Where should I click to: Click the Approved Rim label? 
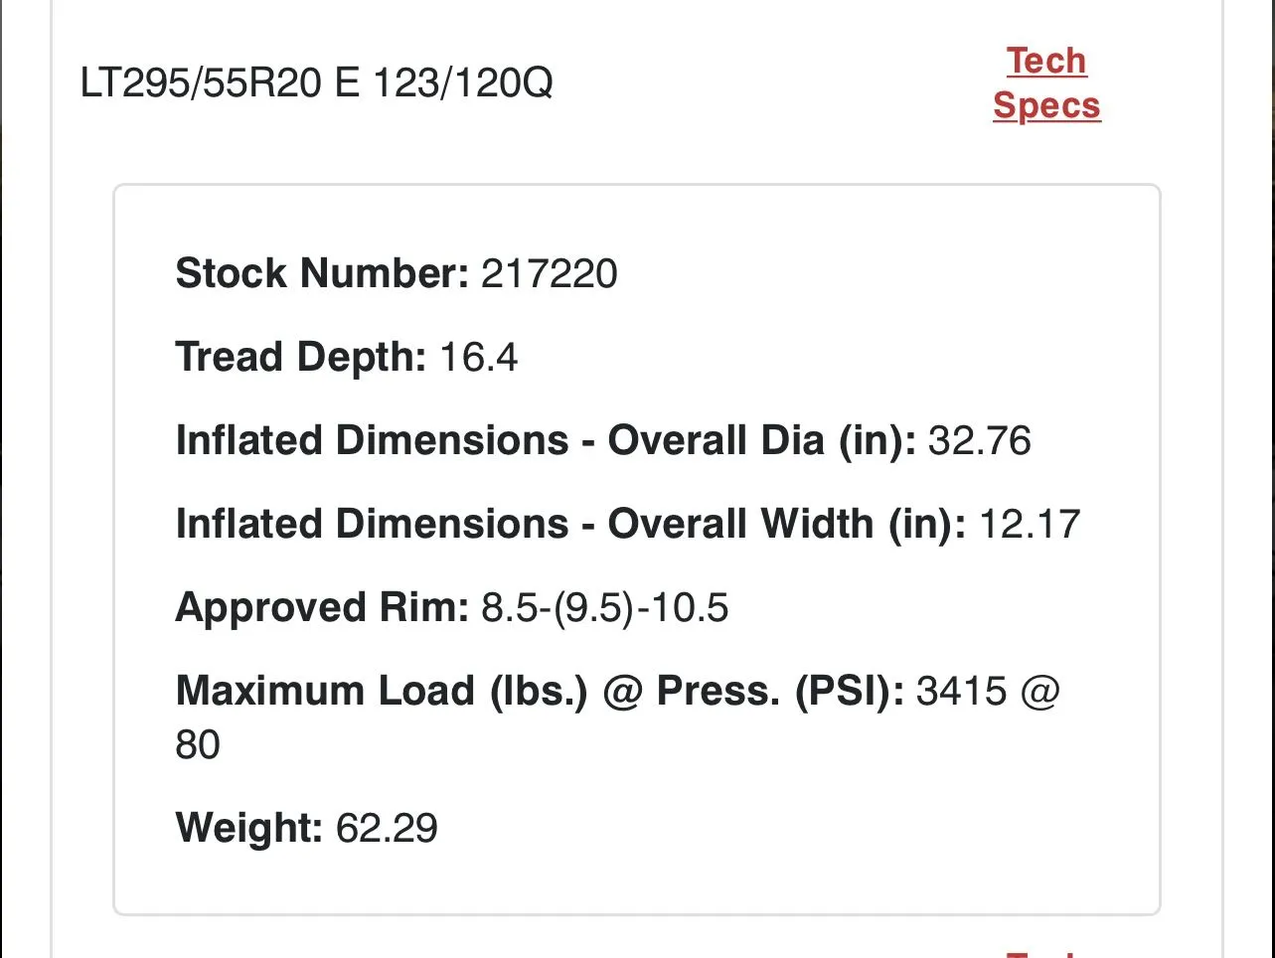click(322, 607)
